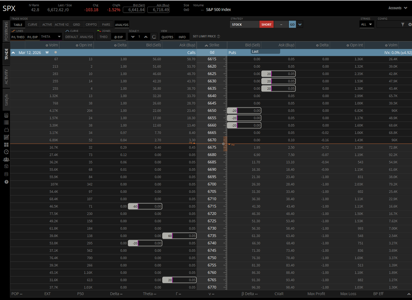Screen dimensions: 412x300
Task: Click the -20 order at 6650 put bid
Action: tap(244, 111)
